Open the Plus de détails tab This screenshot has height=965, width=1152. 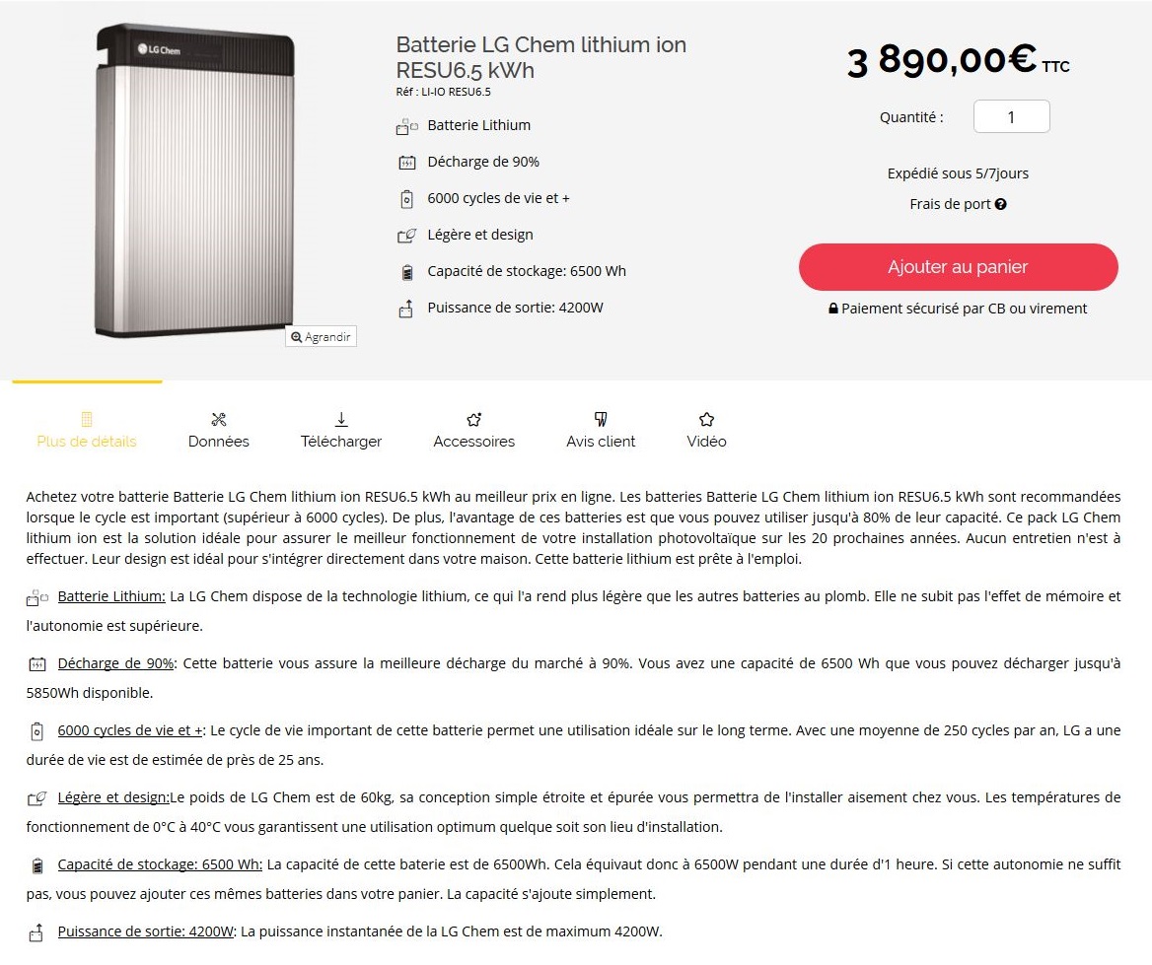pos(87,441)
